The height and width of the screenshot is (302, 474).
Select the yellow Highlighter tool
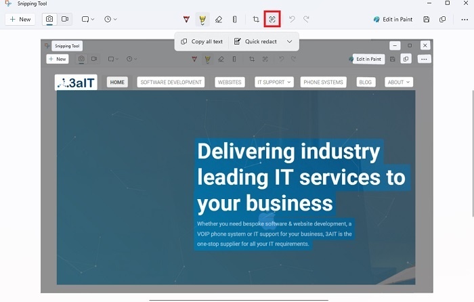pyautogui.click(x=202, y=20)
